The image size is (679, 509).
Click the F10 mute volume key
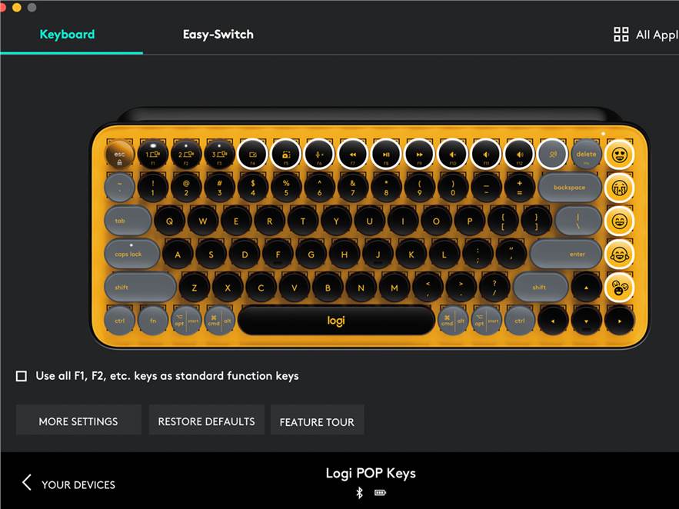452,154
